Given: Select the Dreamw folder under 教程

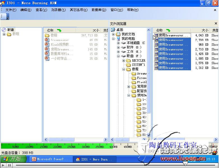Looking at the screenshot, I should pyautogui.click(x=139, y=74).
